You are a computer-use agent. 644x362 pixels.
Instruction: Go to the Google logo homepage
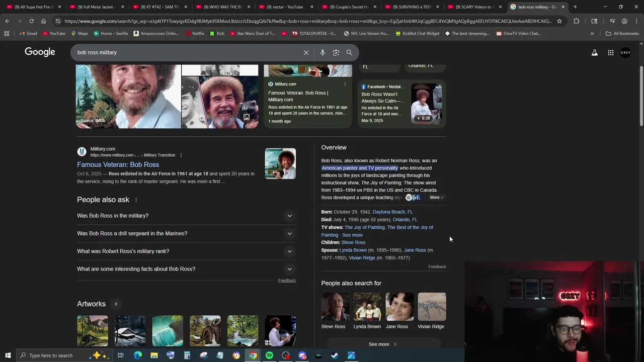40,52
